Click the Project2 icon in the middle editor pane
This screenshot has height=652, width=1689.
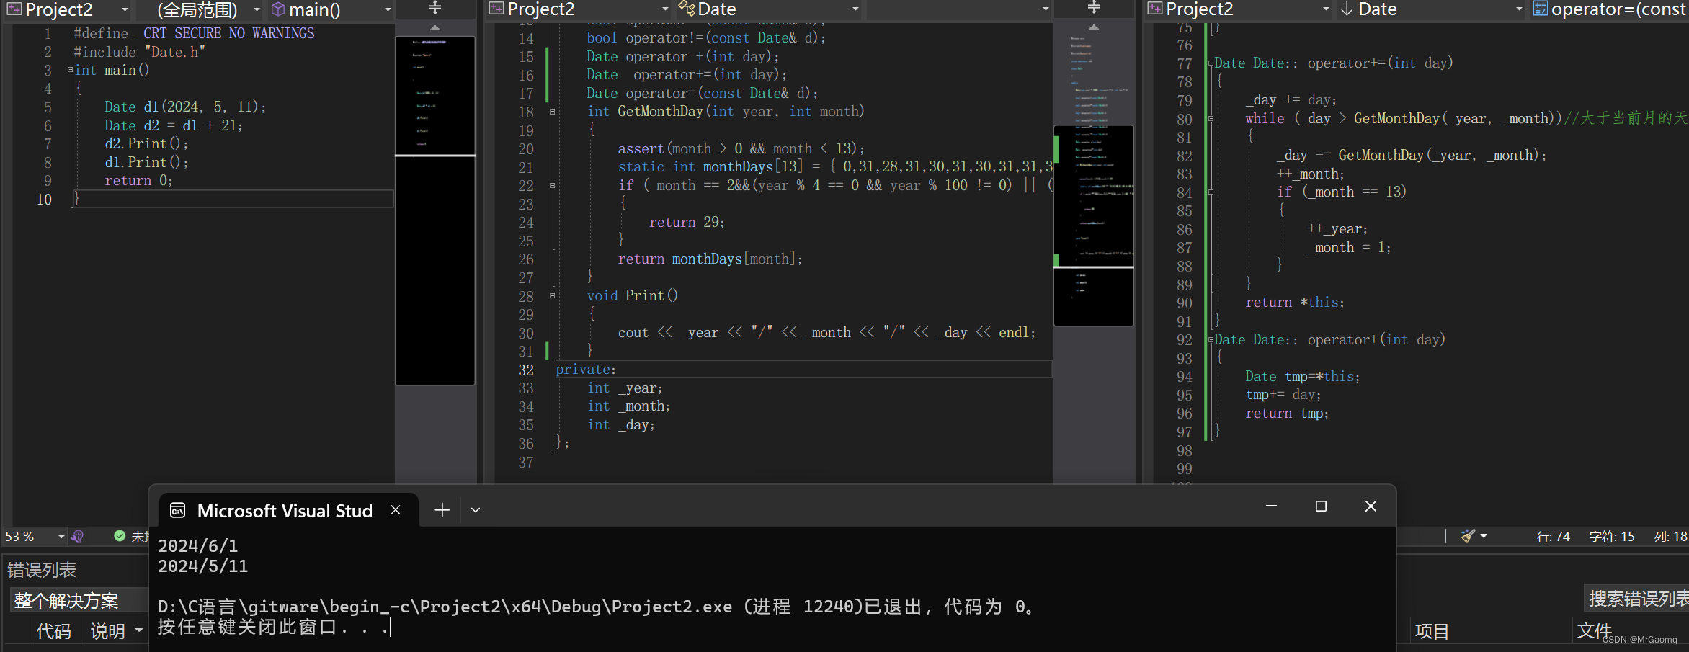(496, 9)
